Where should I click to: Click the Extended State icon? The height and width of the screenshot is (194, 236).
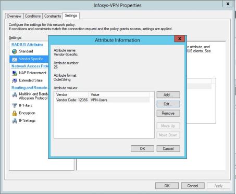(15, 80)
